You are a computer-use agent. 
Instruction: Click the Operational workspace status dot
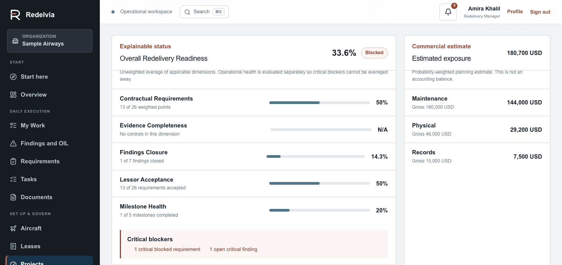tap(113, 12)
